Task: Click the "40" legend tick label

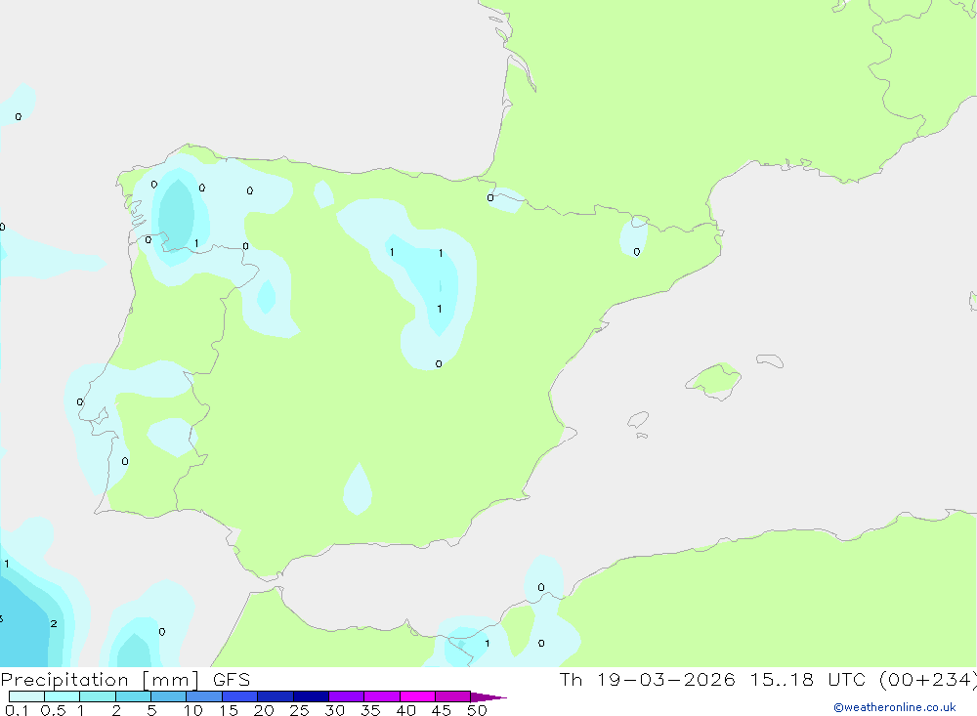Action: coord(405,710)
